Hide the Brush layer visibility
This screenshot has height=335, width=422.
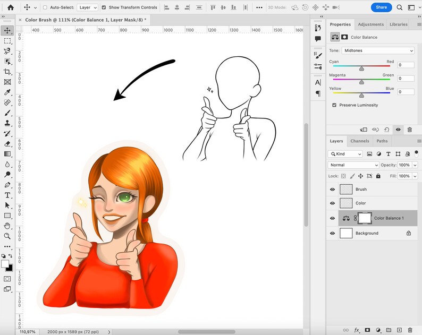point(332,190)
